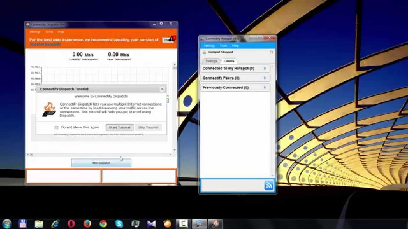Switch to Connectify Dispatch taskbar button
Screen dimensions: 408x229
(216, 224)
